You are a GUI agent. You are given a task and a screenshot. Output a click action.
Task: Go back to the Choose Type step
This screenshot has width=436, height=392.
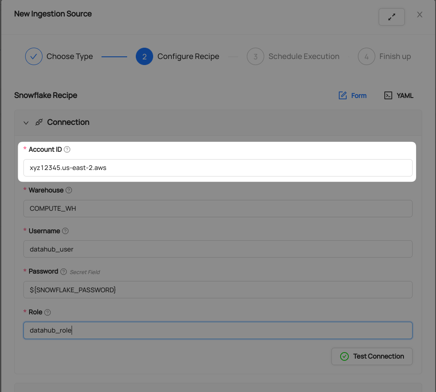tap(69, 56)
